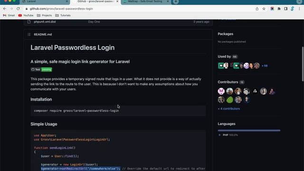Open the Gmail bookmark
The width and height of the screenshot is (304, 171).
[9, 15]
